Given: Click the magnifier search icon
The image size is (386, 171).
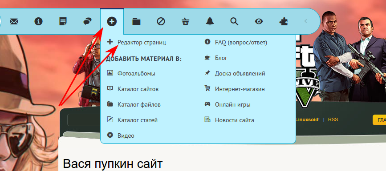Looking at the screenshot, I should click(x=234, y=22).
